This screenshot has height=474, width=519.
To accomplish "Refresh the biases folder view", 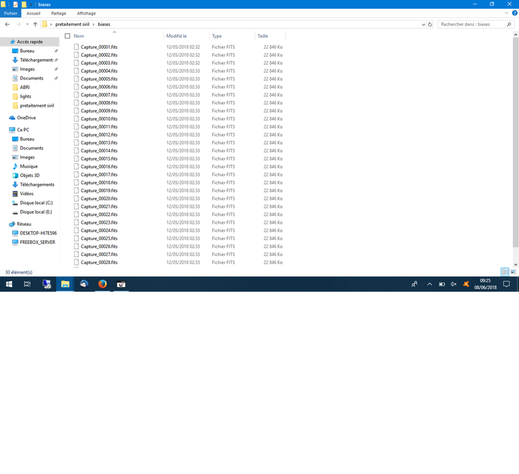I will [430, 24].
